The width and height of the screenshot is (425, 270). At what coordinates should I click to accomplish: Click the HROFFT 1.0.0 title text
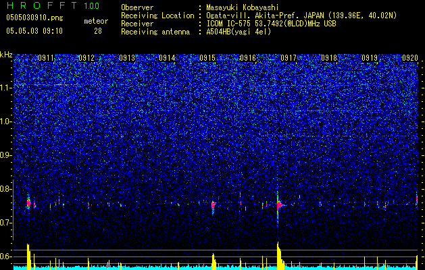coord(53,5)
